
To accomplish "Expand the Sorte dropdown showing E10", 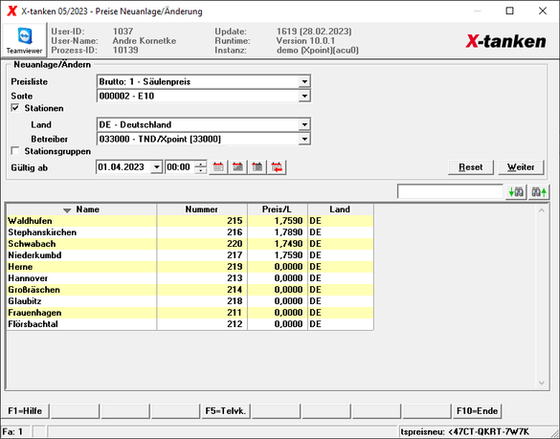I will (304, 96).
